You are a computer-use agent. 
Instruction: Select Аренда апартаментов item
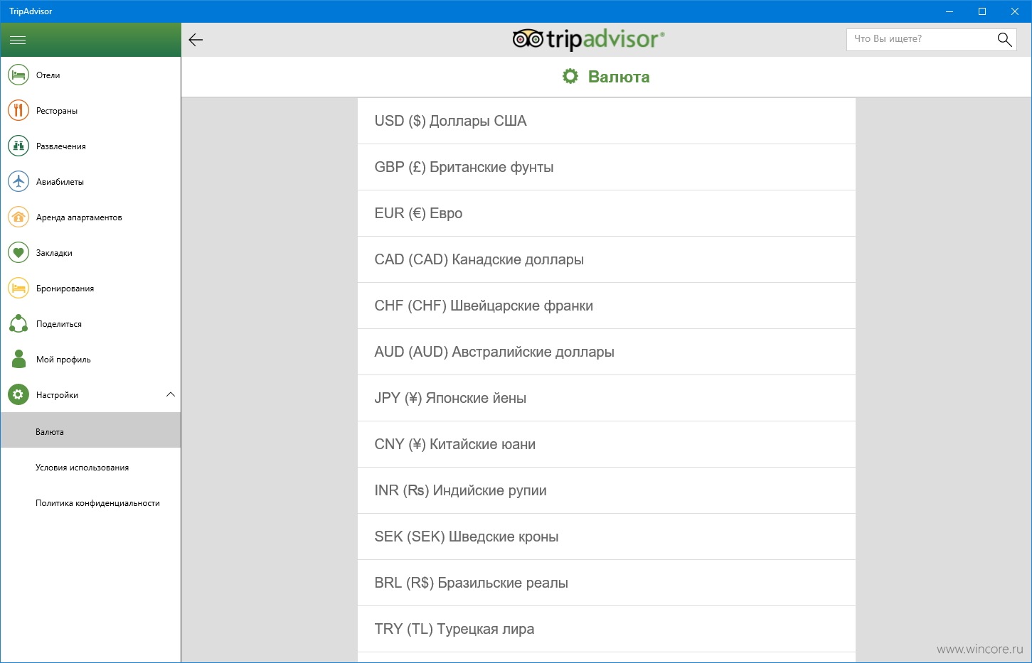(90, 217)
